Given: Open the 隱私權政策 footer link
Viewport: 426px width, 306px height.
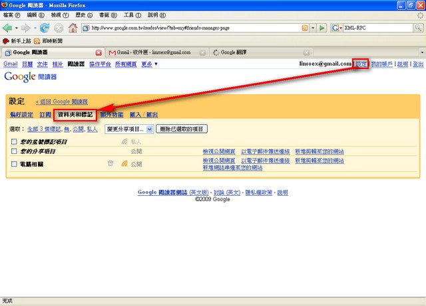Looking at the screenshot, I should click(x=259, y=192).
